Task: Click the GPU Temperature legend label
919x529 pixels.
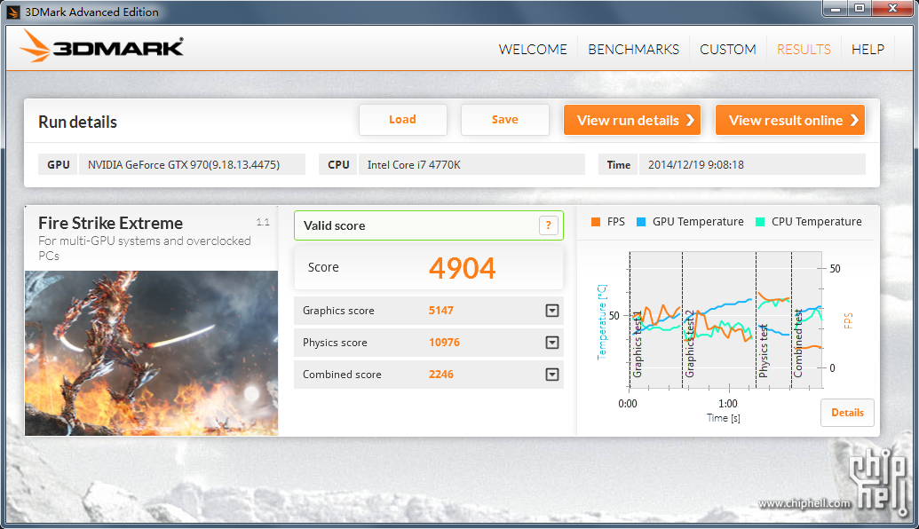Action: coord(697,222)
